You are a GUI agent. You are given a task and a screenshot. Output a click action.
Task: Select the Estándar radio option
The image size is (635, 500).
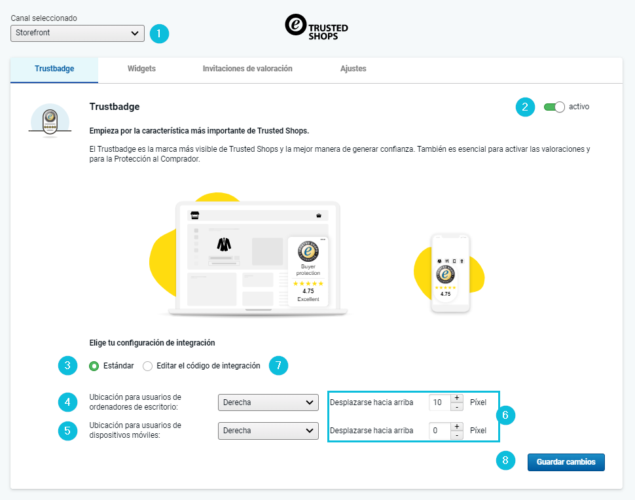94,366
